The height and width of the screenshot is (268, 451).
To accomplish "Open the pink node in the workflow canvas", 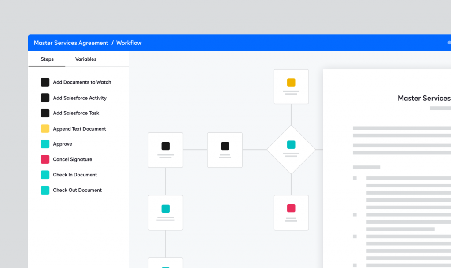I will 291,213.
